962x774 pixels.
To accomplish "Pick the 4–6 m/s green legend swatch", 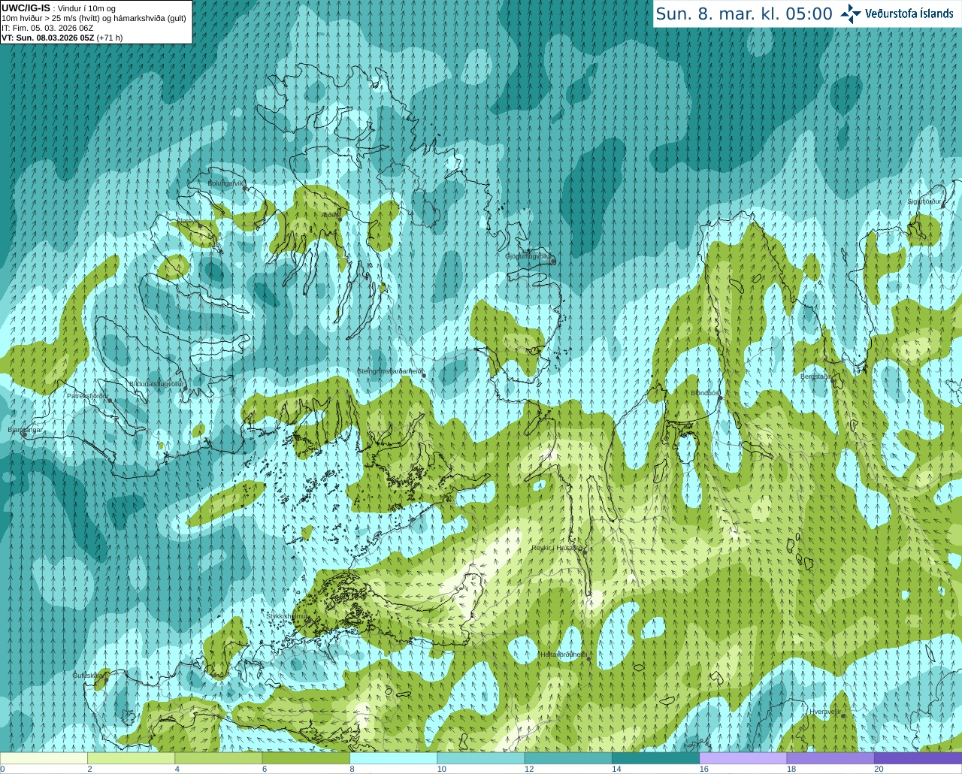I will 218,758.
